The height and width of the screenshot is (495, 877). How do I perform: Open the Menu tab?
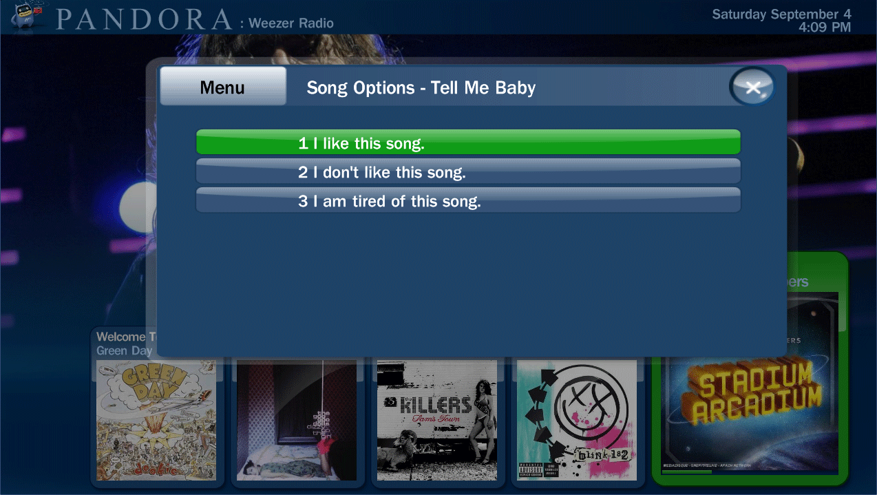222,87
